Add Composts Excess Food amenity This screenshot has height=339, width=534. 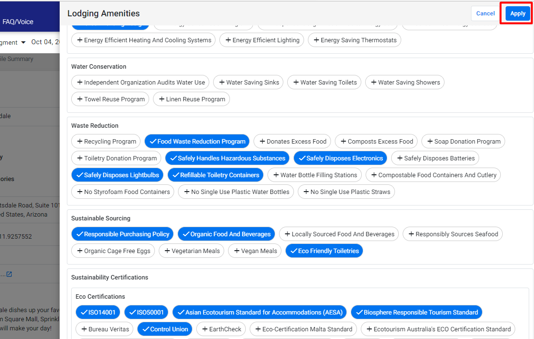point(376,141)
